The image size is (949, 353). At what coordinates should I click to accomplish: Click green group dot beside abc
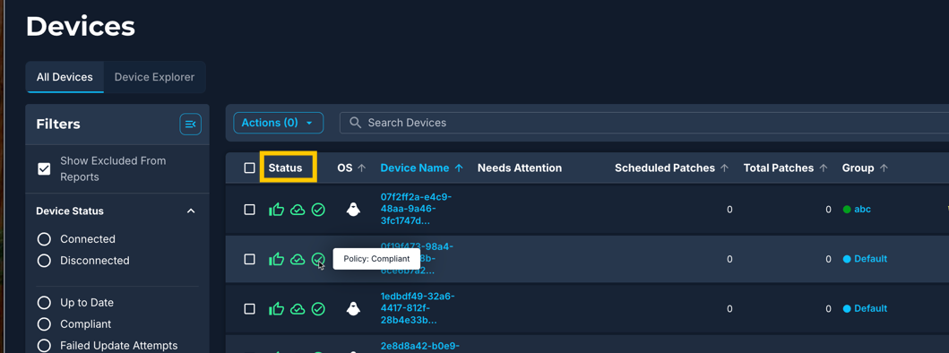[x=847, y=210]
